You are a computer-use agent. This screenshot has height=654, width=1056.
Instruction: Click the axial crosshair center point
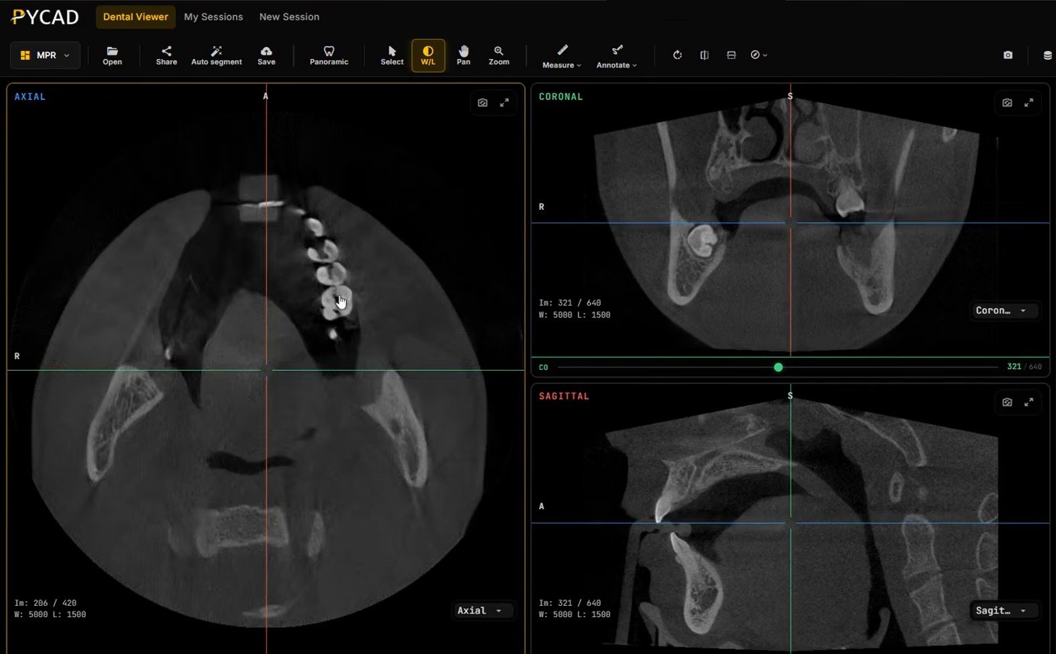[x=266, y=370]
